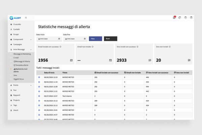Open Messaggi di Allerta submenu item
Screen dimensions: 202x135
[x=22, y=61]
